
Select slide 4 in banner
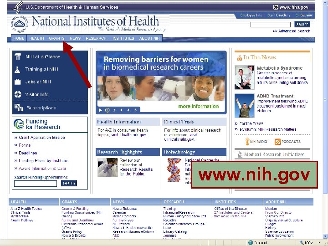coord(128,110)
